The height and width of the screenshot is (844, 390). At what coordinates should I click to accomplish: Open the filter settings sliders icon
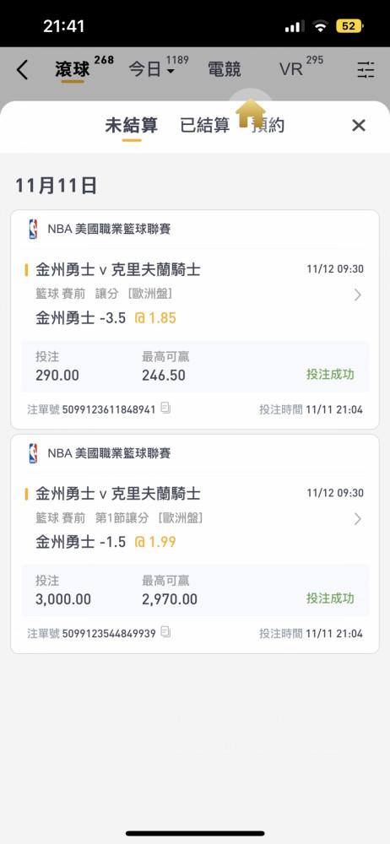coord(366,70)
